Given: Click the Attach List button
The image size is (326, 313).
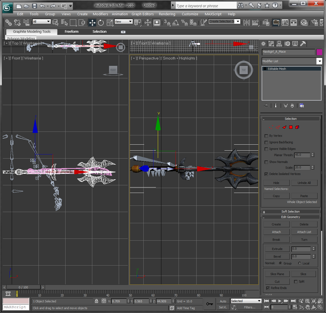Looking at the screenshot, I should 304,232.
